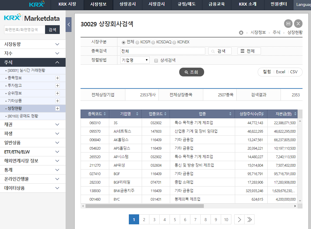Collapse the 주식 sidebar section
Viewport: 311px width, 229px height.
[x=33, y=62]
